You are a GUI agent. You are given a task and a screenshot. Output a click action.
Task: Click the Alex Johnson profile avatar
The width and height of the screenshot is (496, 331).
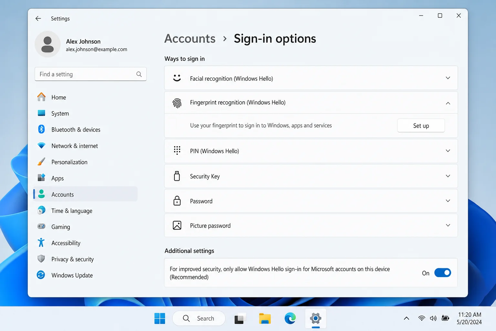click(x=47, y=44)
